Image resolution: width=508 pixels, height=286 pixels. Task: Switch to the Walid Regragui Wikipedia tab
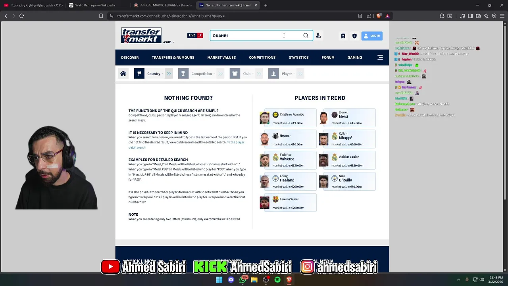[x=95, y=5]
